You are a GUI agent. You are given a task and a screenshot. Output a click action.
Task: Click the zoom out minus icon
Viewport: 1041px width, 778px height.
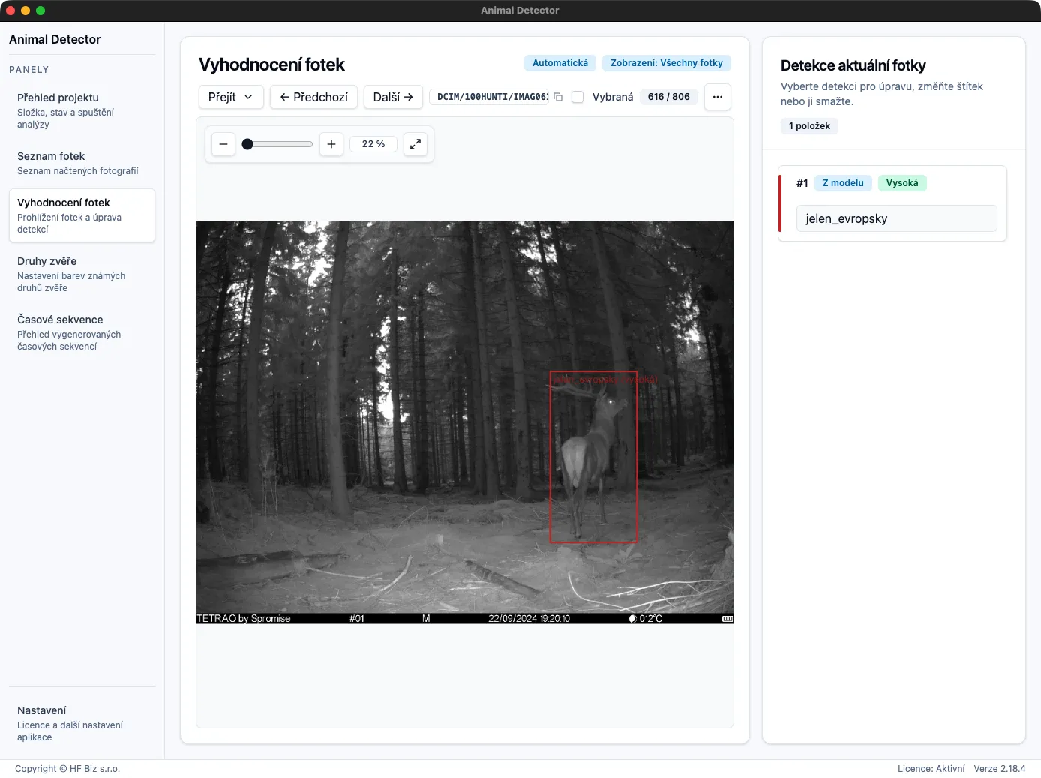click(223, 144)
